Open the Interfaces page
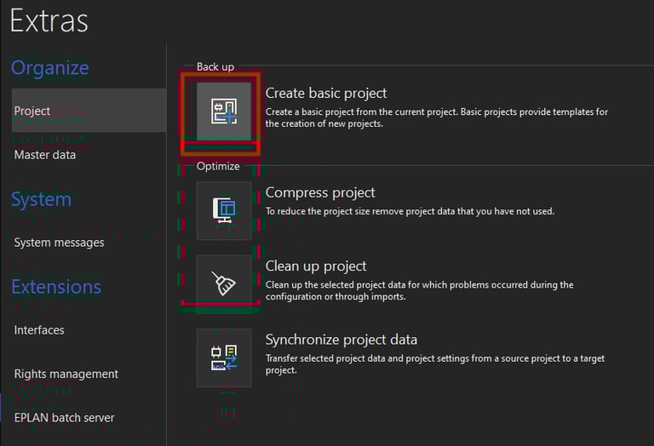The image size is (654, 446). pos(39,330)
